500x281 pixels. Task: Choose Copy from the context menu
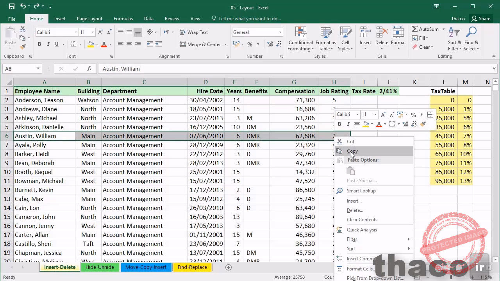(x=374, y=151)
